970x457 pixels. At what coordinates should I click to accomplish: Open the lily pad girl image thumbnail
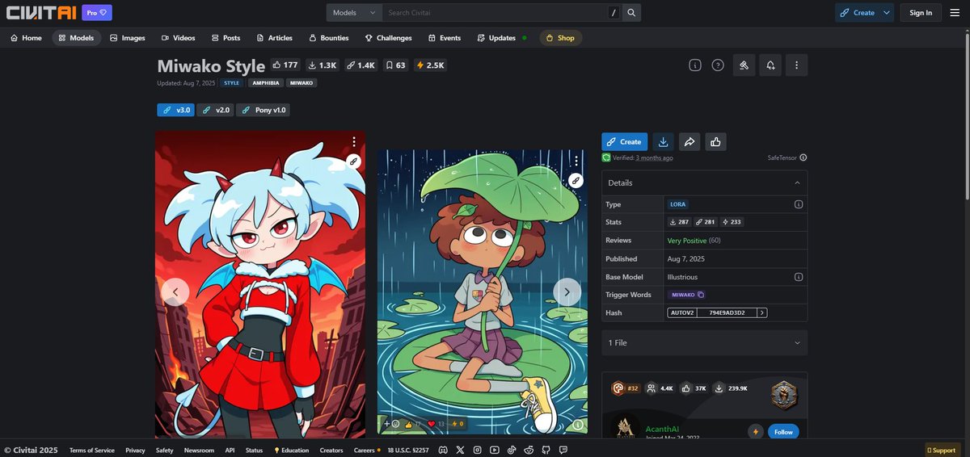coord(483,291)
